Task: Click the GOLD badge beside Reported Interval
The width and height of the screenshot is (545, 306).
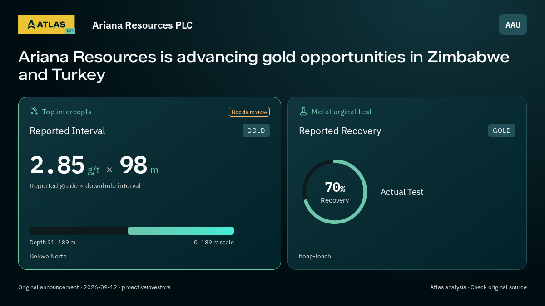Action: click(x=256, y=131)
